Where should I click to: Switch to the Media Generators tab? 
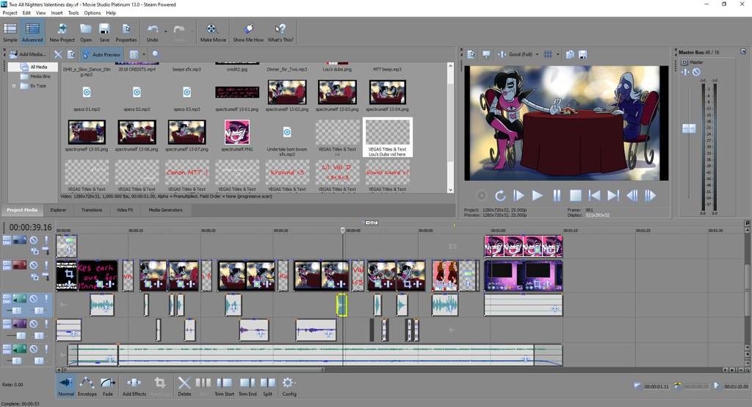(x=165, y=209)
